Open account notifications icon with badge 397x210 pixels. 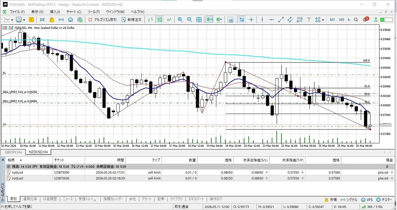click(365, 19)
